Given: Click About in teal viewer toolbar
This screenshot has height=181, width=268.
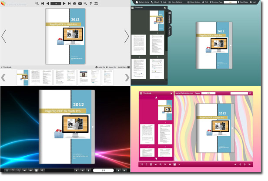Looking at the screenshot, I should 155,2.
